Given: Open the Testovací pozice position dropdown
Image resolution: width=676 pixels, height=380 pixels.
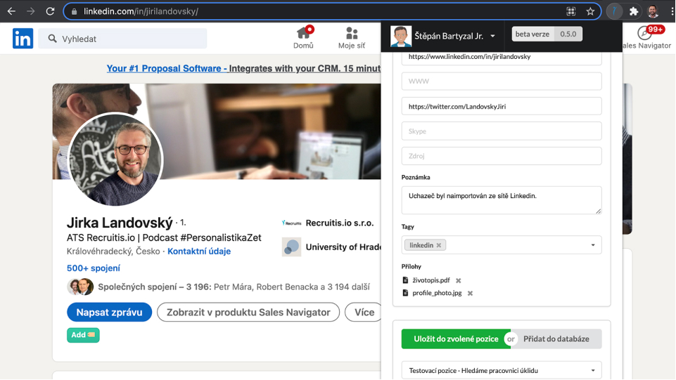Looking at the screenshot, I should click(502, 371).
